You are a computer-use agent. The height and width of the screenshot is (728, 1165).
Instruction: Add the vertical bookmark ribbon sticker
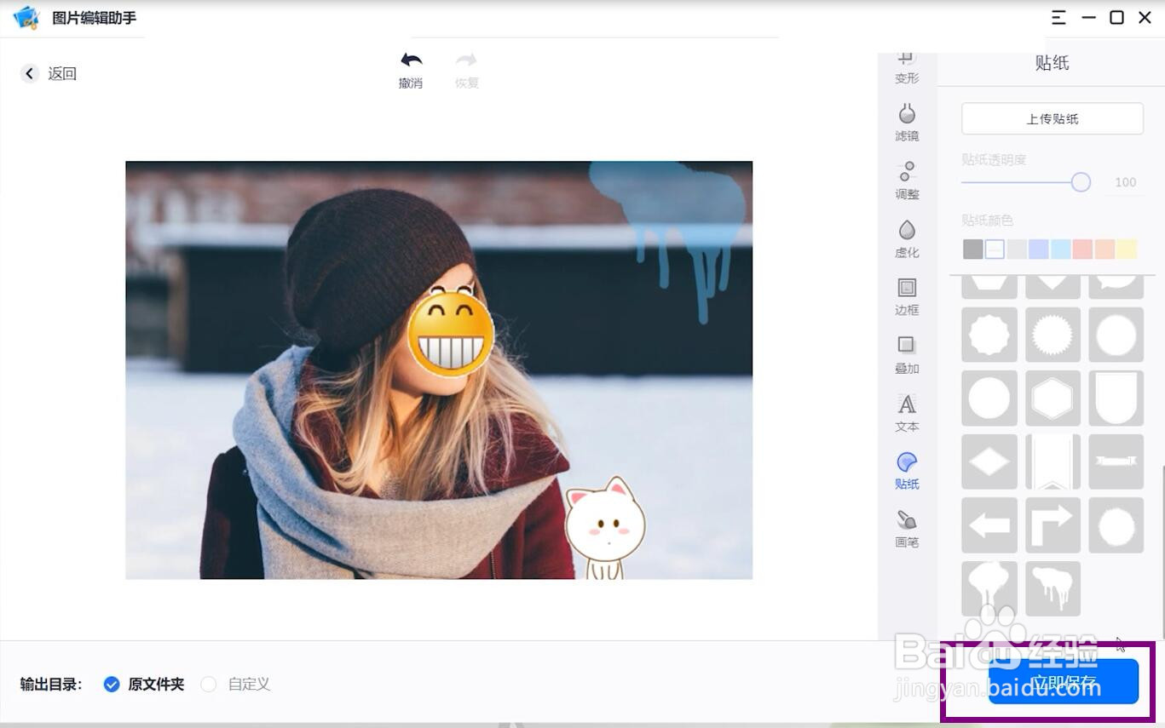pos(1053,461)
